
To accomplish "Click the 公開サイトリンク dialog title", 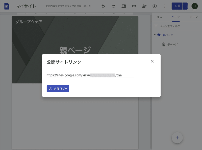I will (64, 62).
